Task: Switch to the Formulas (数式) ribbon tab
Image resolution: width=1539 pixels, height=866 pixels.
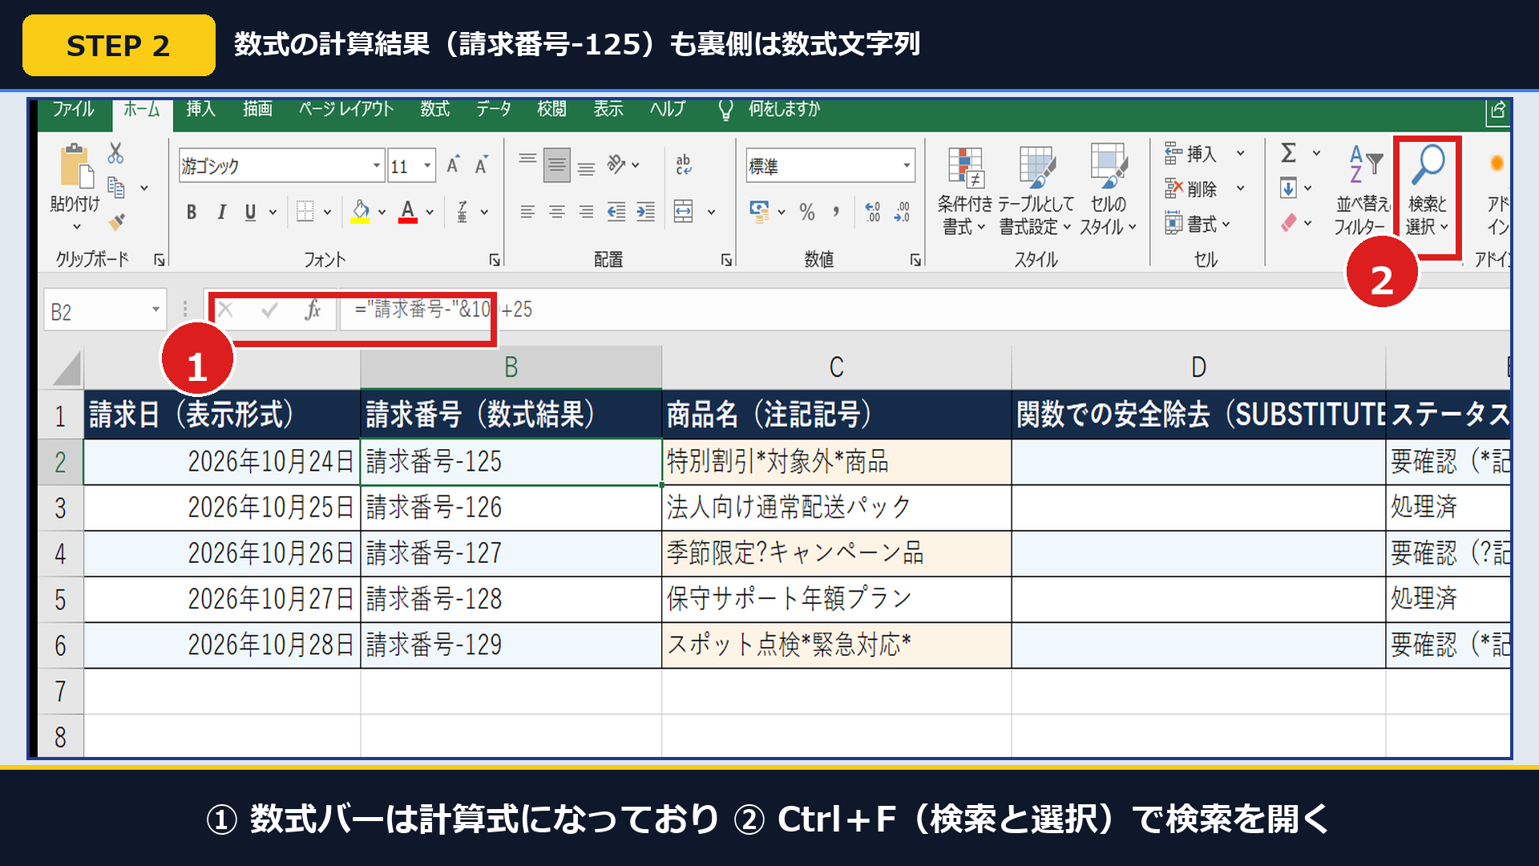Action: click(434, 109)
